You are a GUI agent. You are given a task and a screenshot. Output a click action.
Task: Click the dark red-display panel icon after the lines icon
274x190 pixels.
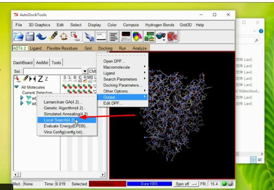(126, 36)
